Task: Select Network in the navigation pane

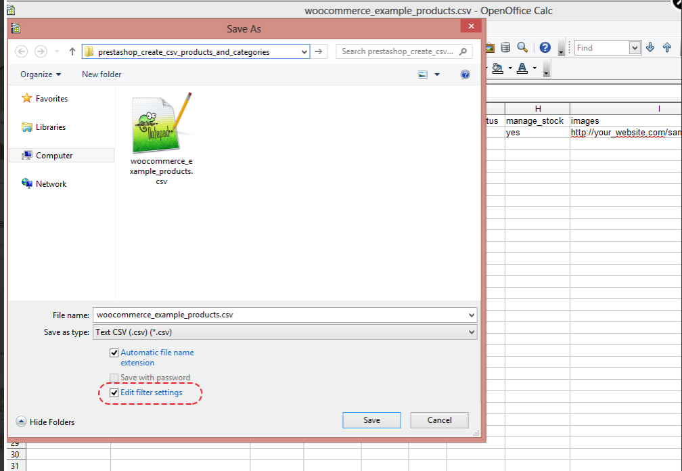Action: tap(45, 184)
